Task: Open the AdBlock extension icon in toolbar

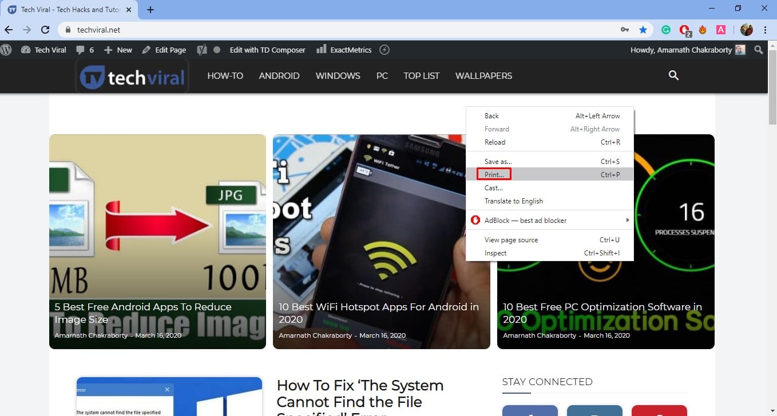Action: tap(684, 30)
